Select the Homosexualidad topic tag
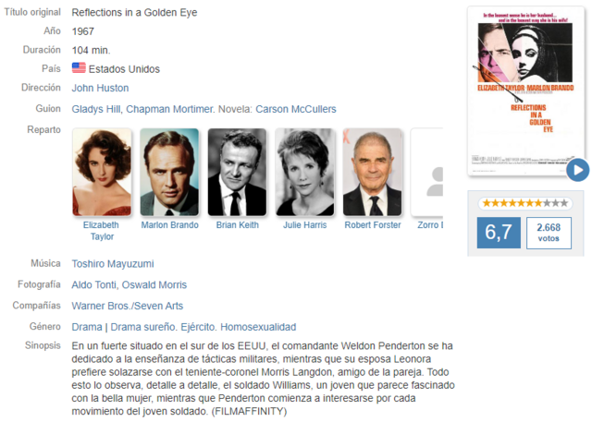This screenshot has width=592, height=422. 258,327
